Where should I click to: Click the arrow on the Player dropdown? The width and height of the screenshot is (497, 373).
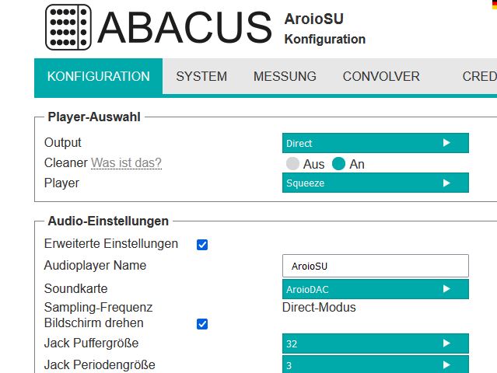(x=446, y=183)
